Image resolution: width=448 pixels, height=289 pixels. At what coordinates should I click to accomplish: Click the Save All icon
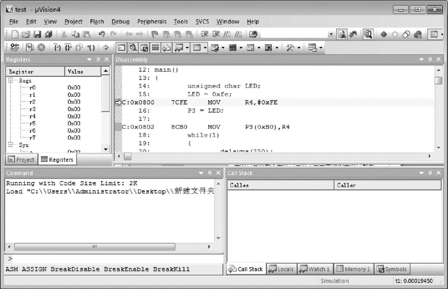(x=48, y=34)
